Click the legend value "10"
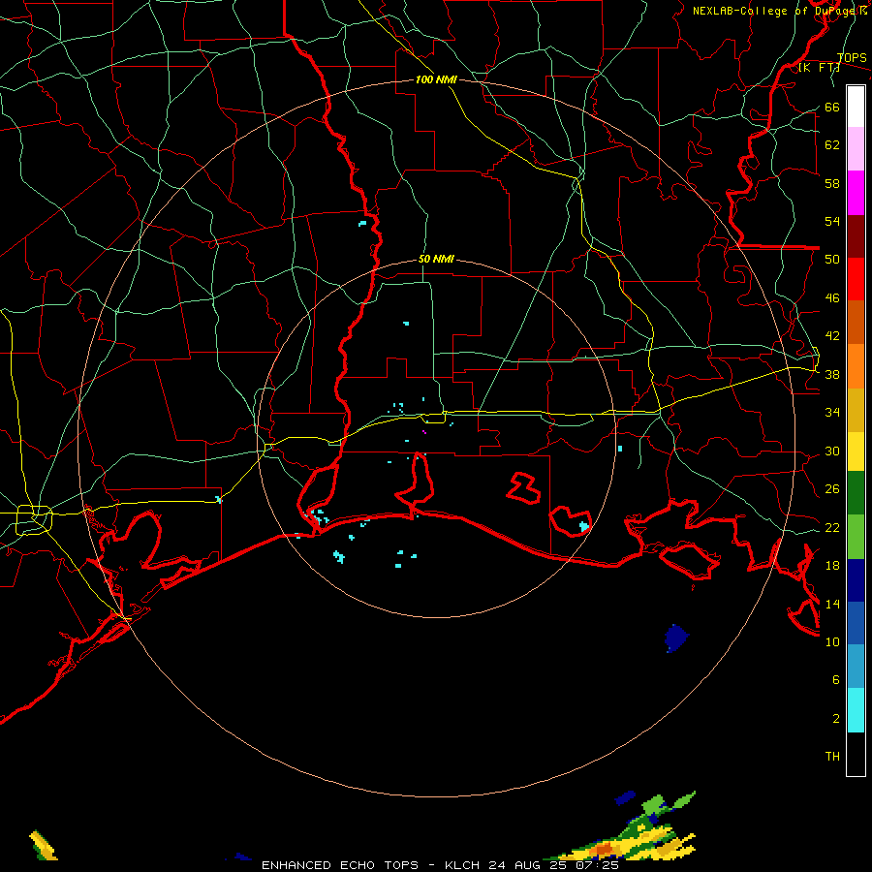This screenshot has width=872, height=872. [x=832, y=641]
